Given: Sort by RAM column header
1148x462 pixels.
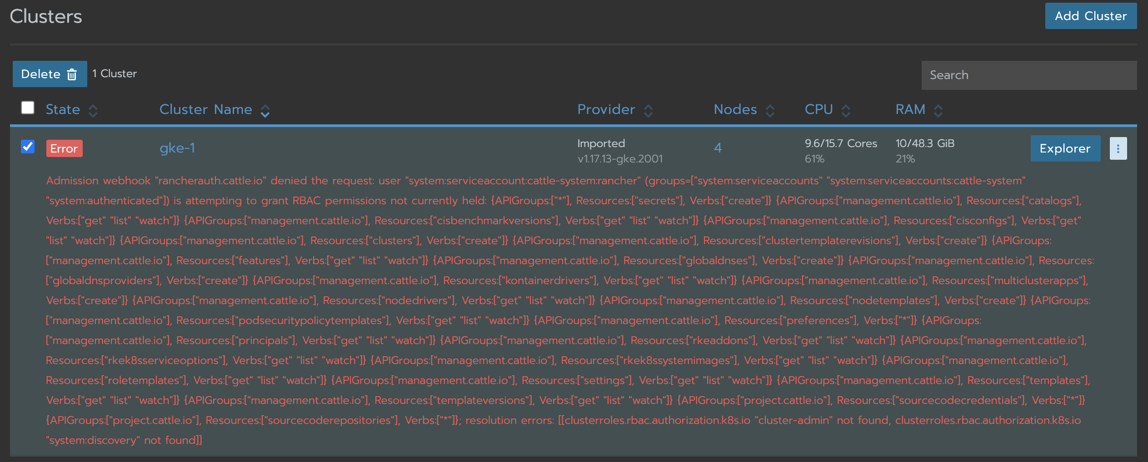Looking at the screenshot, I should pyautogui.click(x=919, y=110).
